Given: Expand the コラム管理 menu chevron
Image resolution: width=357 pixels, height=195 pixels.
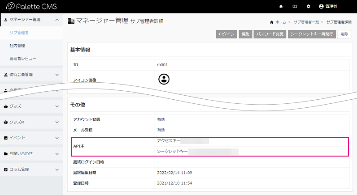Looking at the screenshot, I should tap(57, 170).
